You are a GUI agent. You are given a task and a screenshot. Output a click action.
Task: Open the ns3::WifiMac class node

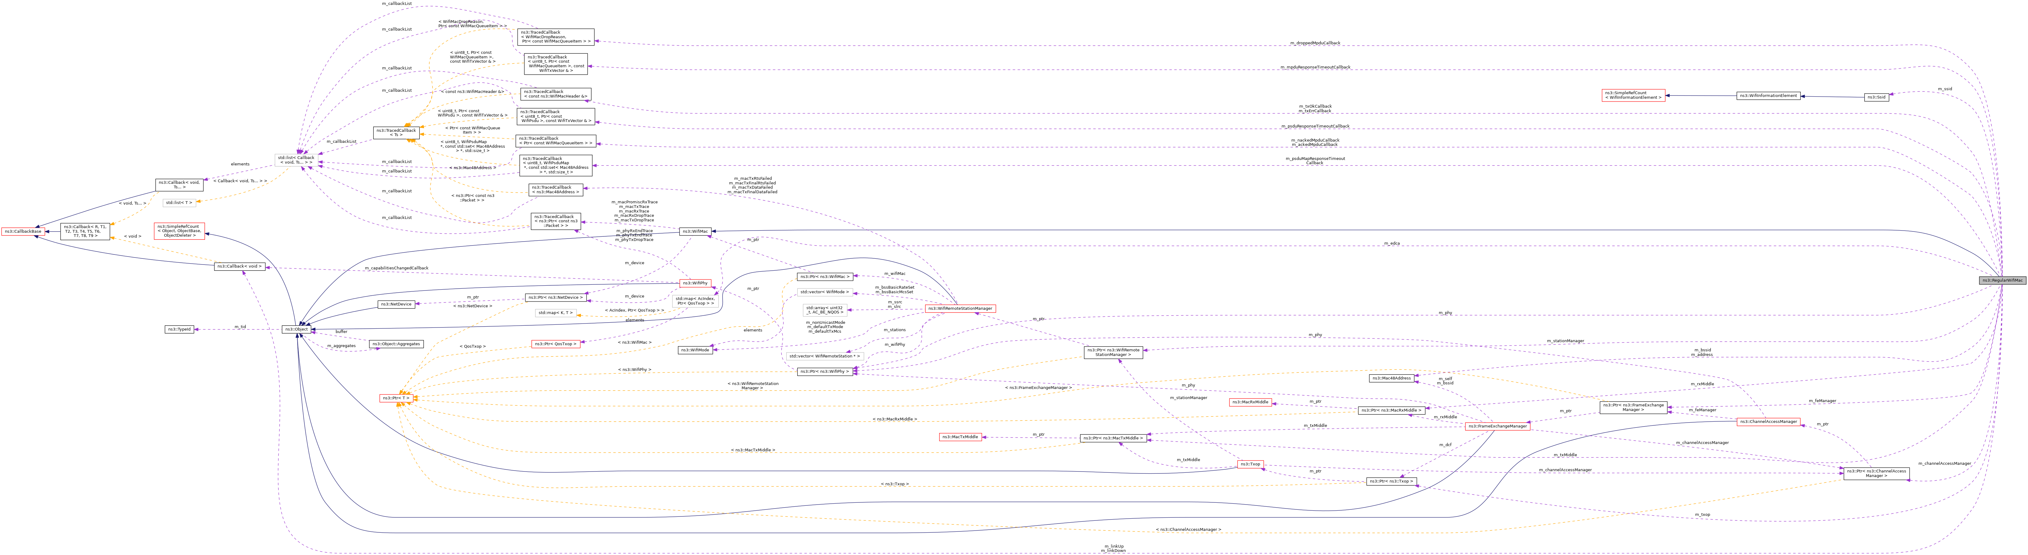[694, 231]
